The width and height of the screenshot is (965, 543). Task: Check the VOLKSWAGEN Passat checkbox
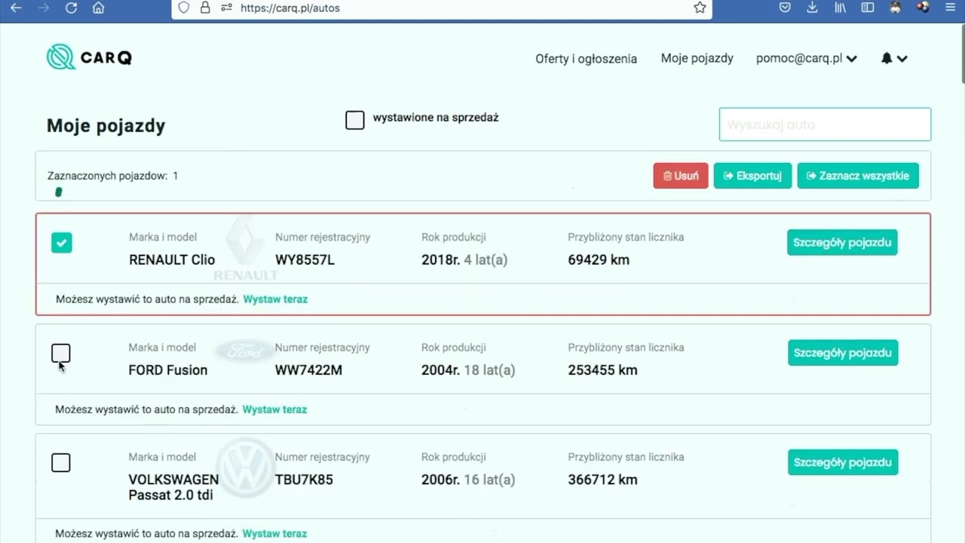tap(61, 462)
